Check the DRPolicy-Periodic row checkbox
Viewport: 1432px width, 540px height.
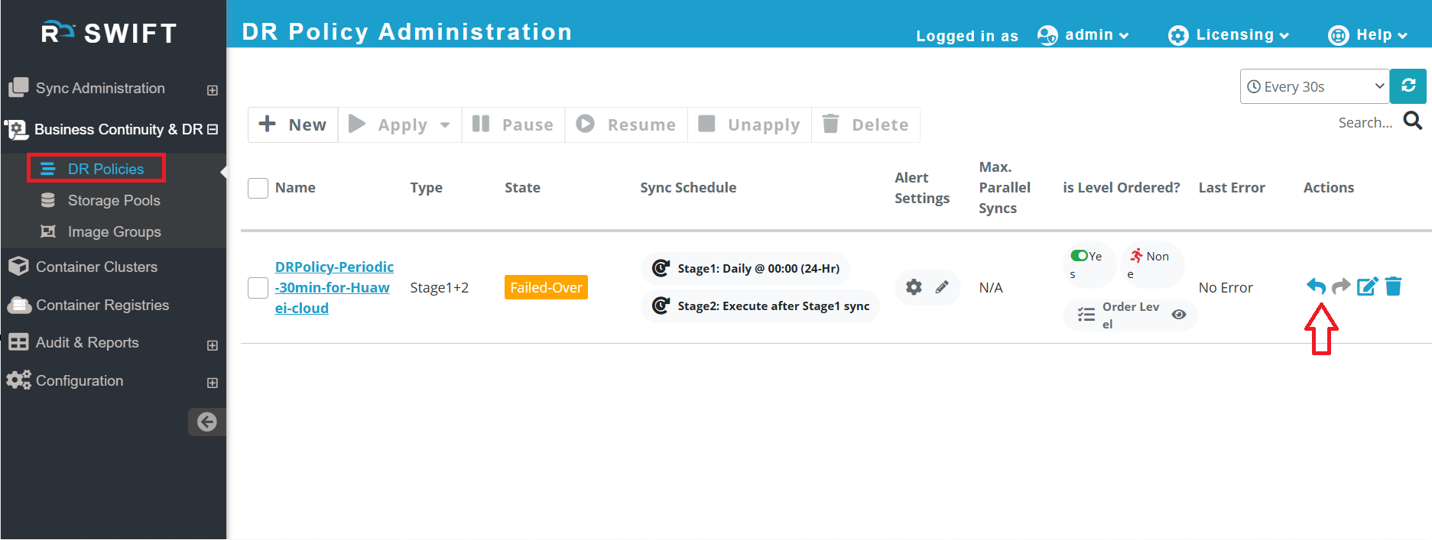coord(258,288)
